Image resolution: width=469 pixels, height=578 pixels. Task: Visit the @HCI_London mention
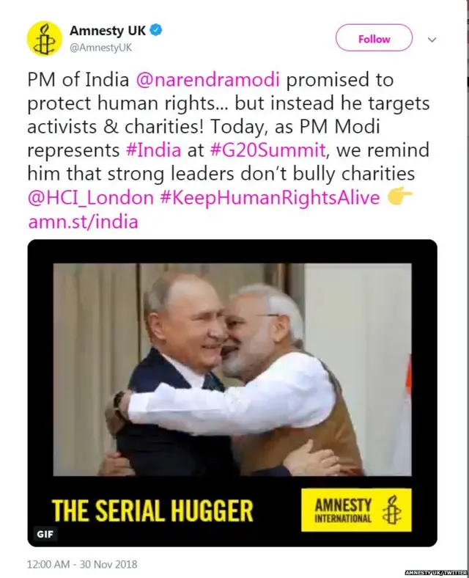tap(91, 197)
